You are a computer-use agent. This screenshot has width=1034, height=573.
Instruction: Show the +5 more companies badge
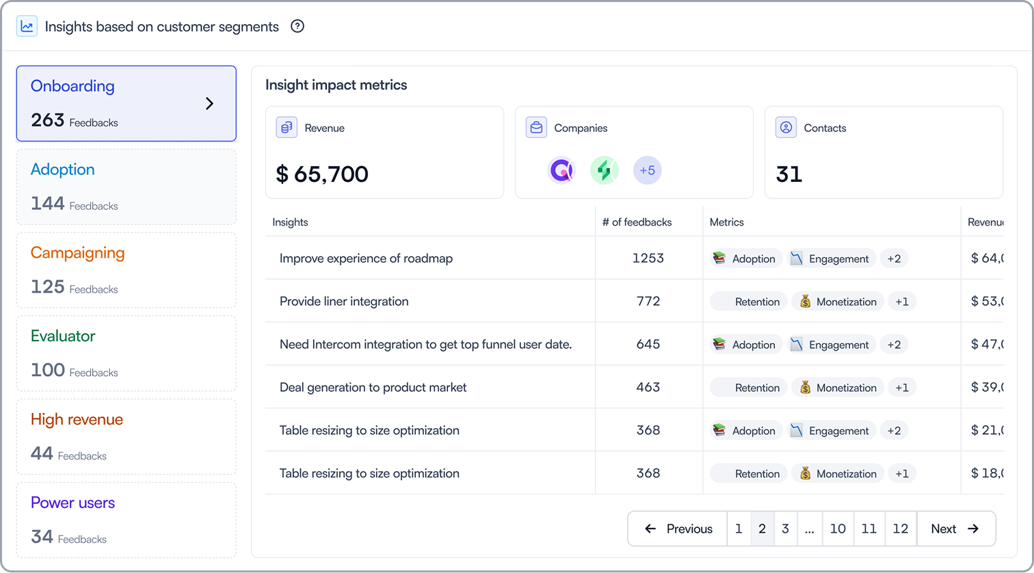point(648,170)
